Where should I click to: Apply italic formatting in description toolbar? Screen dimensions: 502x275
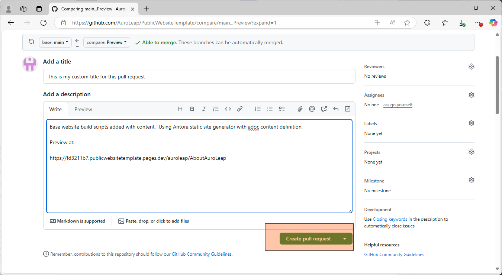[x=204, y=109]
